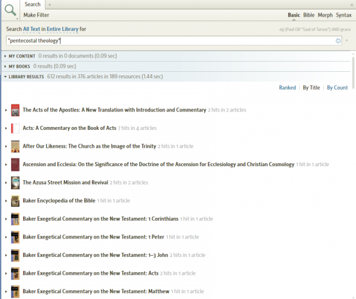Click the Make Filter button
Image resolution: width=356 pixels, height=299 pixels.
pyautogui.click(x=36, y=14)
